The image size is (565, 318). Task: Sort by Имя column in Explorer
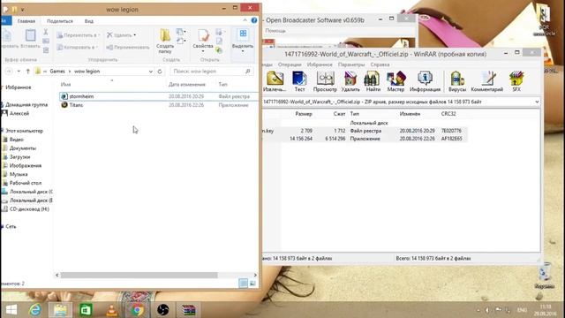(x=65, y=85)
